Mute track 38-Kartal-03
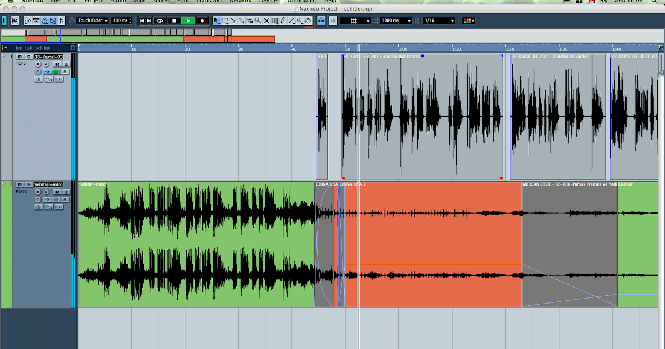The image size is (665, 349). coord(19,57)
